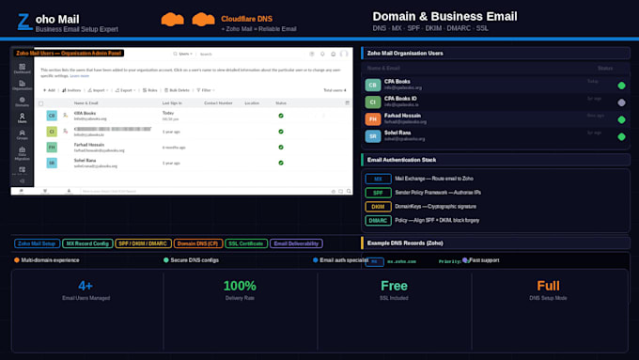Expand the Import dropdown
639x360 pixels.
pos(99,90)
